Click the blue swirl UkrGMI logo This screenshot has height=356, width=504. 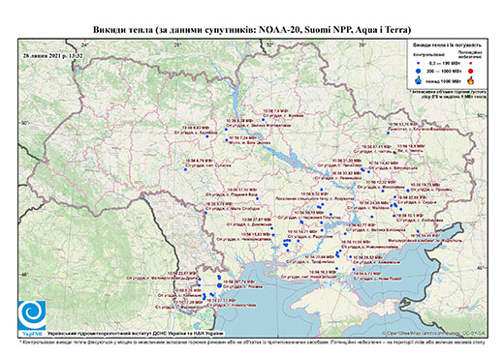tap(32, 315)
